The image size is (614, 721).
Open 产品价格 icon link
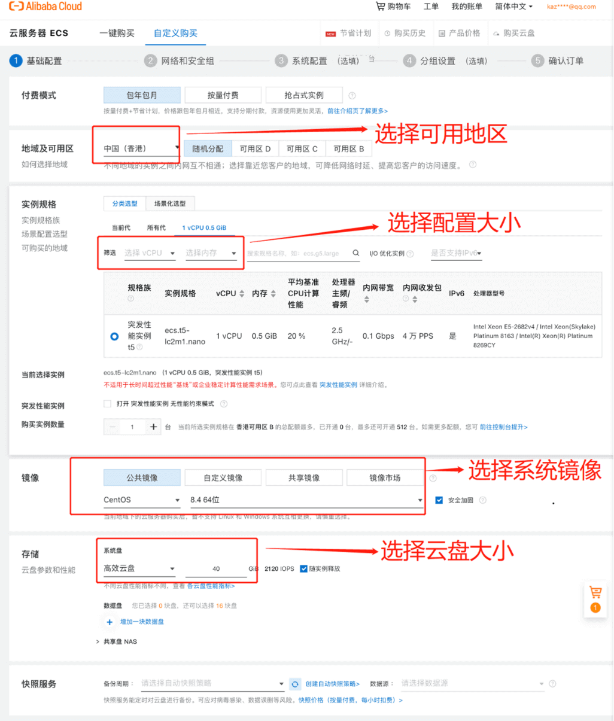click(x=460, y=34)
